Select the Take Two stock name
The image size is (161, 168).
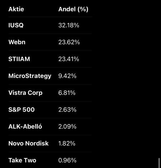22,160
